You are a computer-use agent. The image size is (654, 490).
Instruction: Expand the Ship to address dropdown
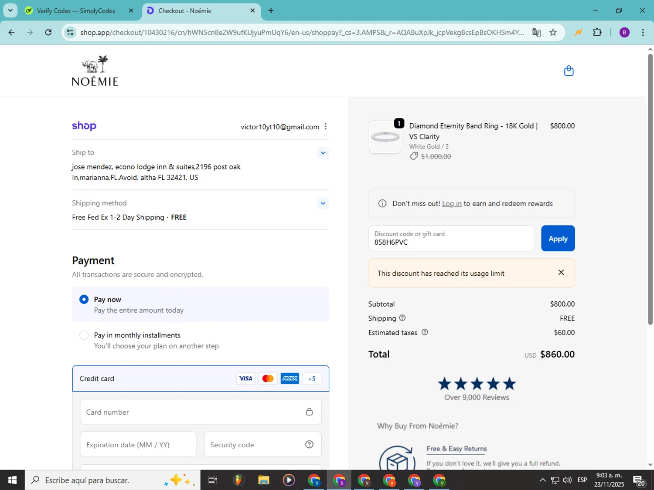click(323, 153)
